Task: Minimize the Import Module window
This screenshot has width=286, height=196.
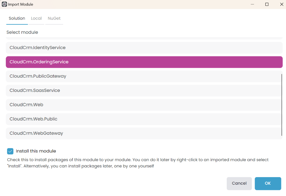Action: pos(252,4)
